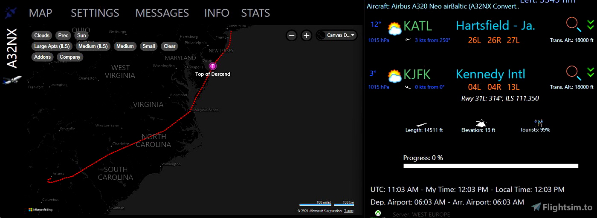Select the KJFK airport code

pos(417,74)
